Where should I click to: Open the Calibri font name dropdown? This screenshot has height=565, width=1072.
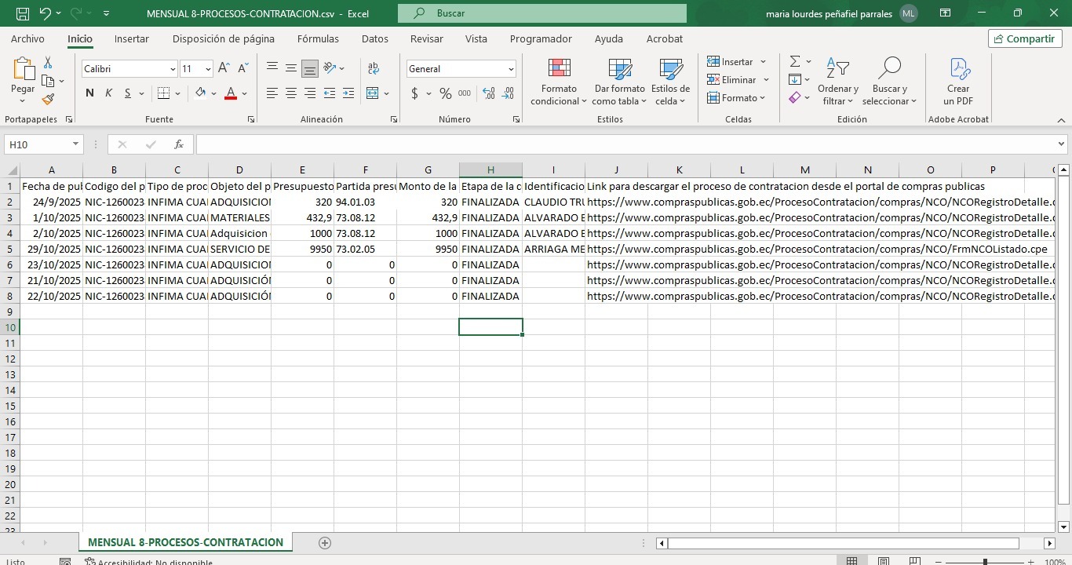[x=173, y=69]
